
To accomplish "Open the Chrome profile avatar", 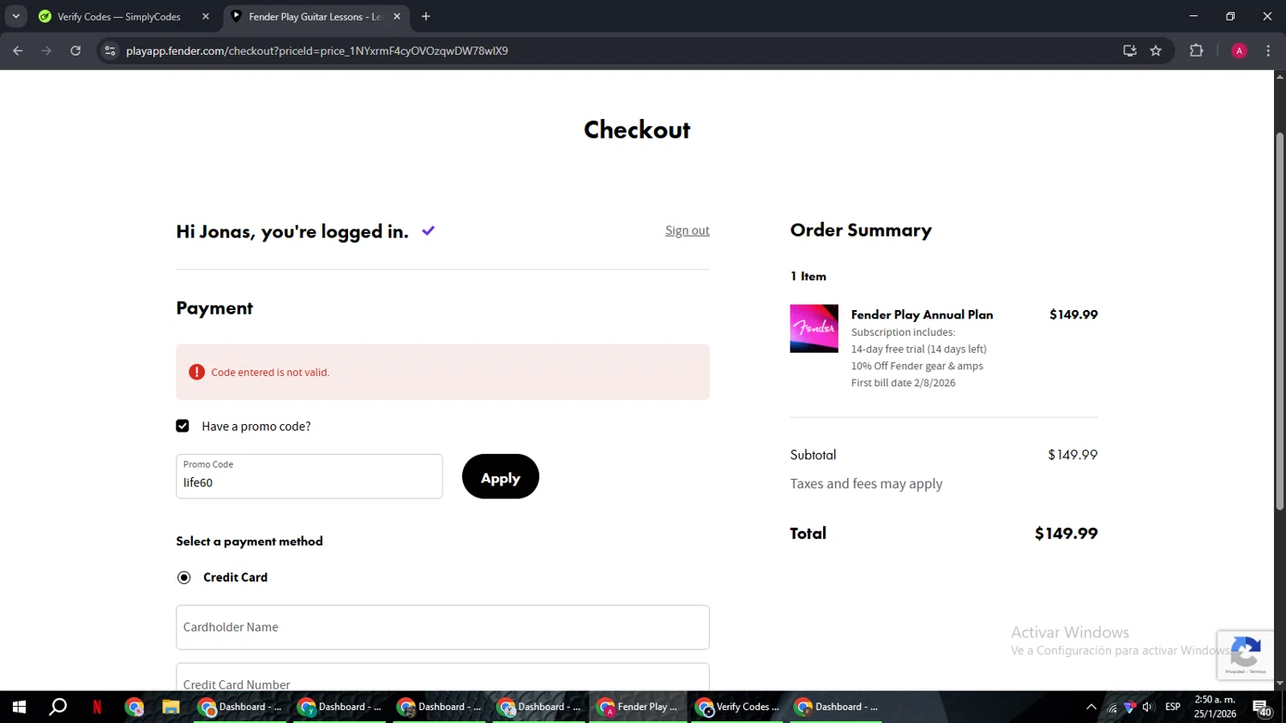I will click(1239, 51).
